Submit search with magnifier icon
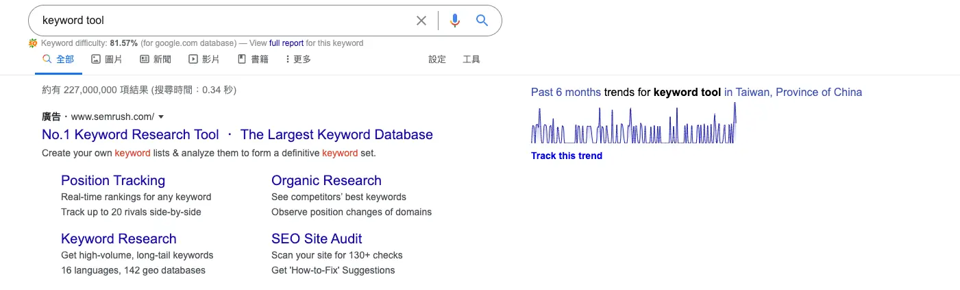The height and width of the screenshot is (290, 960). (482, 21)
